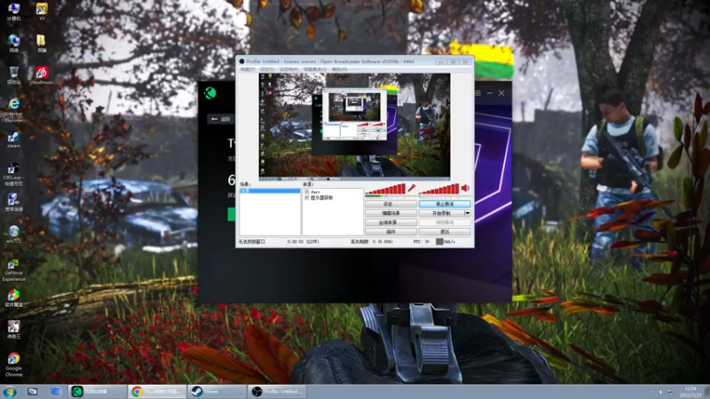Click the Stop Streaming (停止串流) button
Screen dimensions: 710x399
point(445,204)
